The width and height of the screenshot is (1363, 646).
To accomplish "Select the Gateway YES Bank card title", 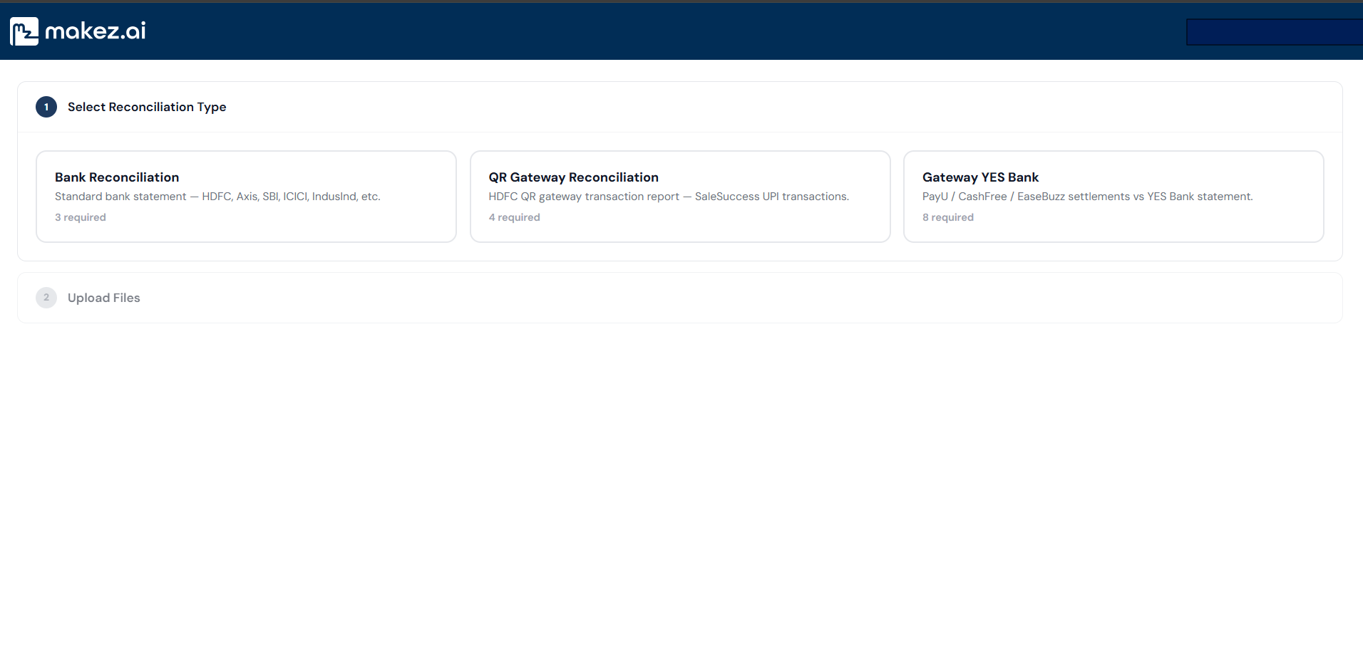I will tap(980, 177).
